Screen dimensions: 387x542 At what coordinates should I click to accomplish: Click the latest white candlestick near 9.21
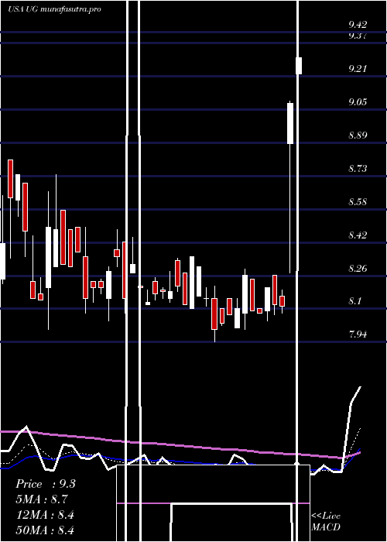[x=299, y=66]
